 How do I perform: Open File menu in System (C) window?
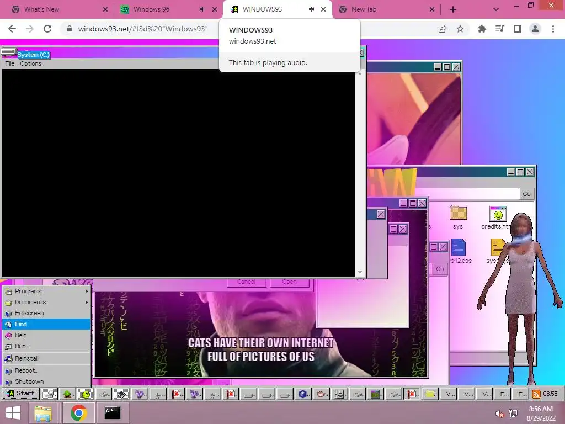point(10,63)
